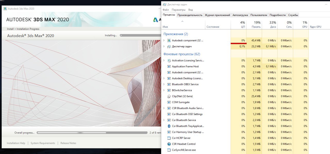Open the Вид menu
The width and height of the screenshot is (330, 154).
pos(191,10)
